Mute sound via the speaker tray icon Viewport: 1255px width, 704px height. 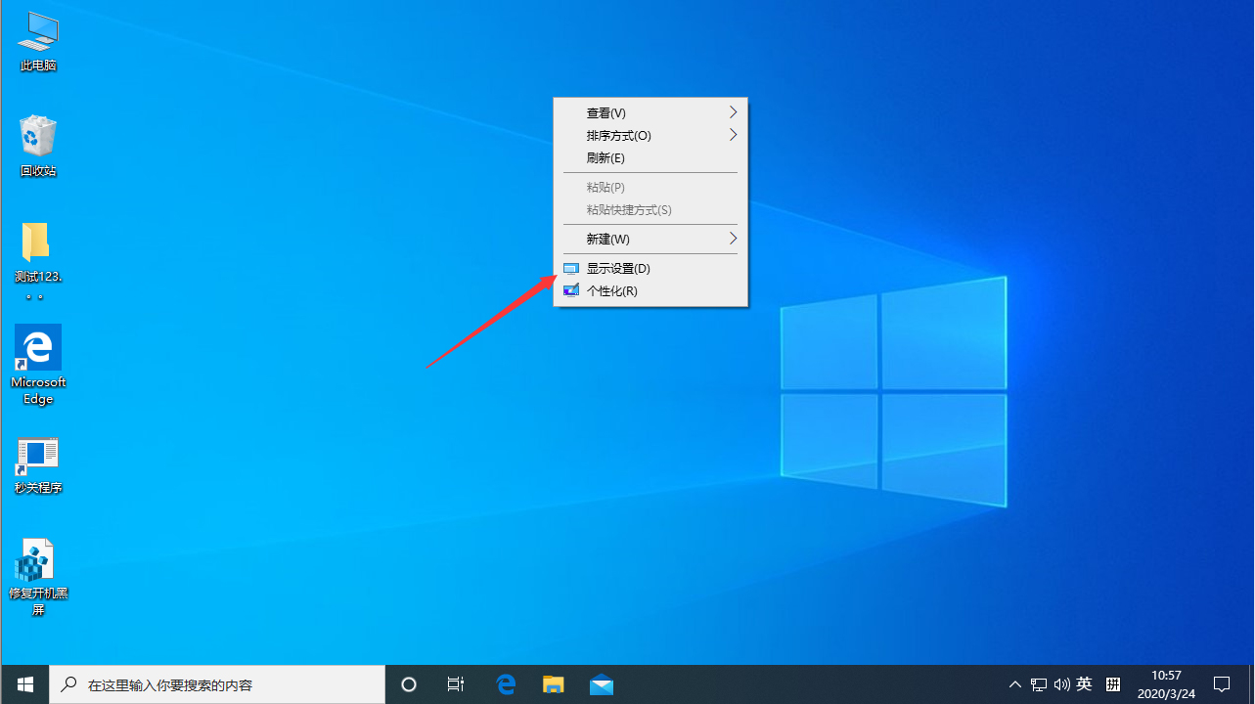tap(1061, 684)
